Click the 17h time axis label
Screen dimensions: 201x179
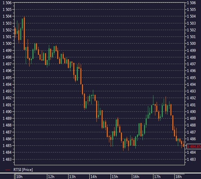tap(157, 177)
